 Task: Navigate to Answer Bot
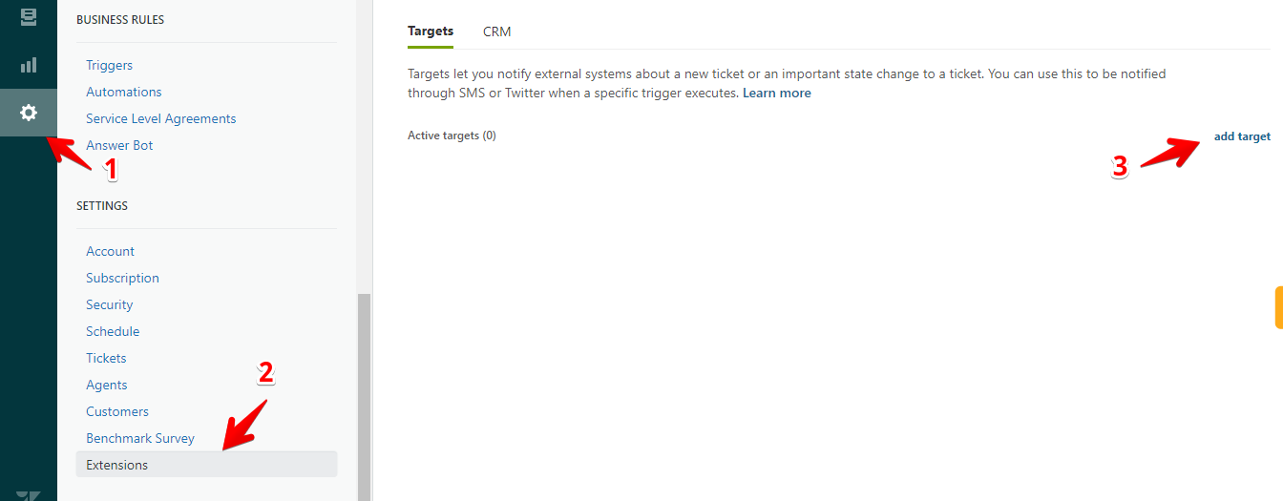(119, 145)
